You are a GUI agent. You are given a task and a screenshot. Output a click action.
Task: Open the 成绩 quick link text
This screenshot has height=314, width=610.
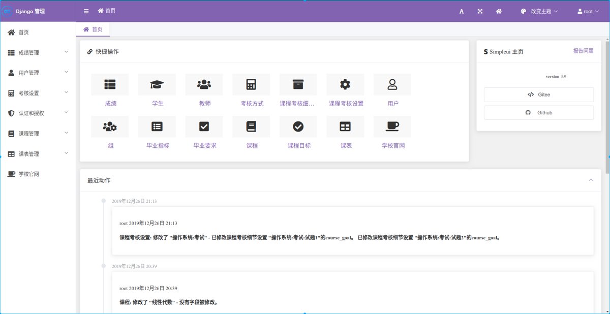pos(110,104)
